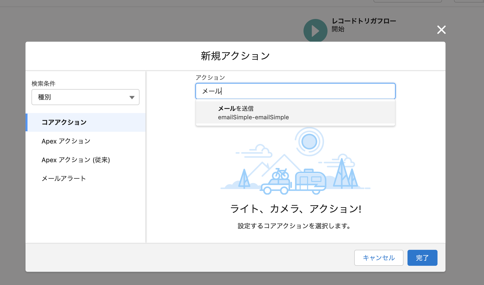Click the アクション search input field
Image resolution: width=484 pixels, height=285 pixels.
(295, 91)
